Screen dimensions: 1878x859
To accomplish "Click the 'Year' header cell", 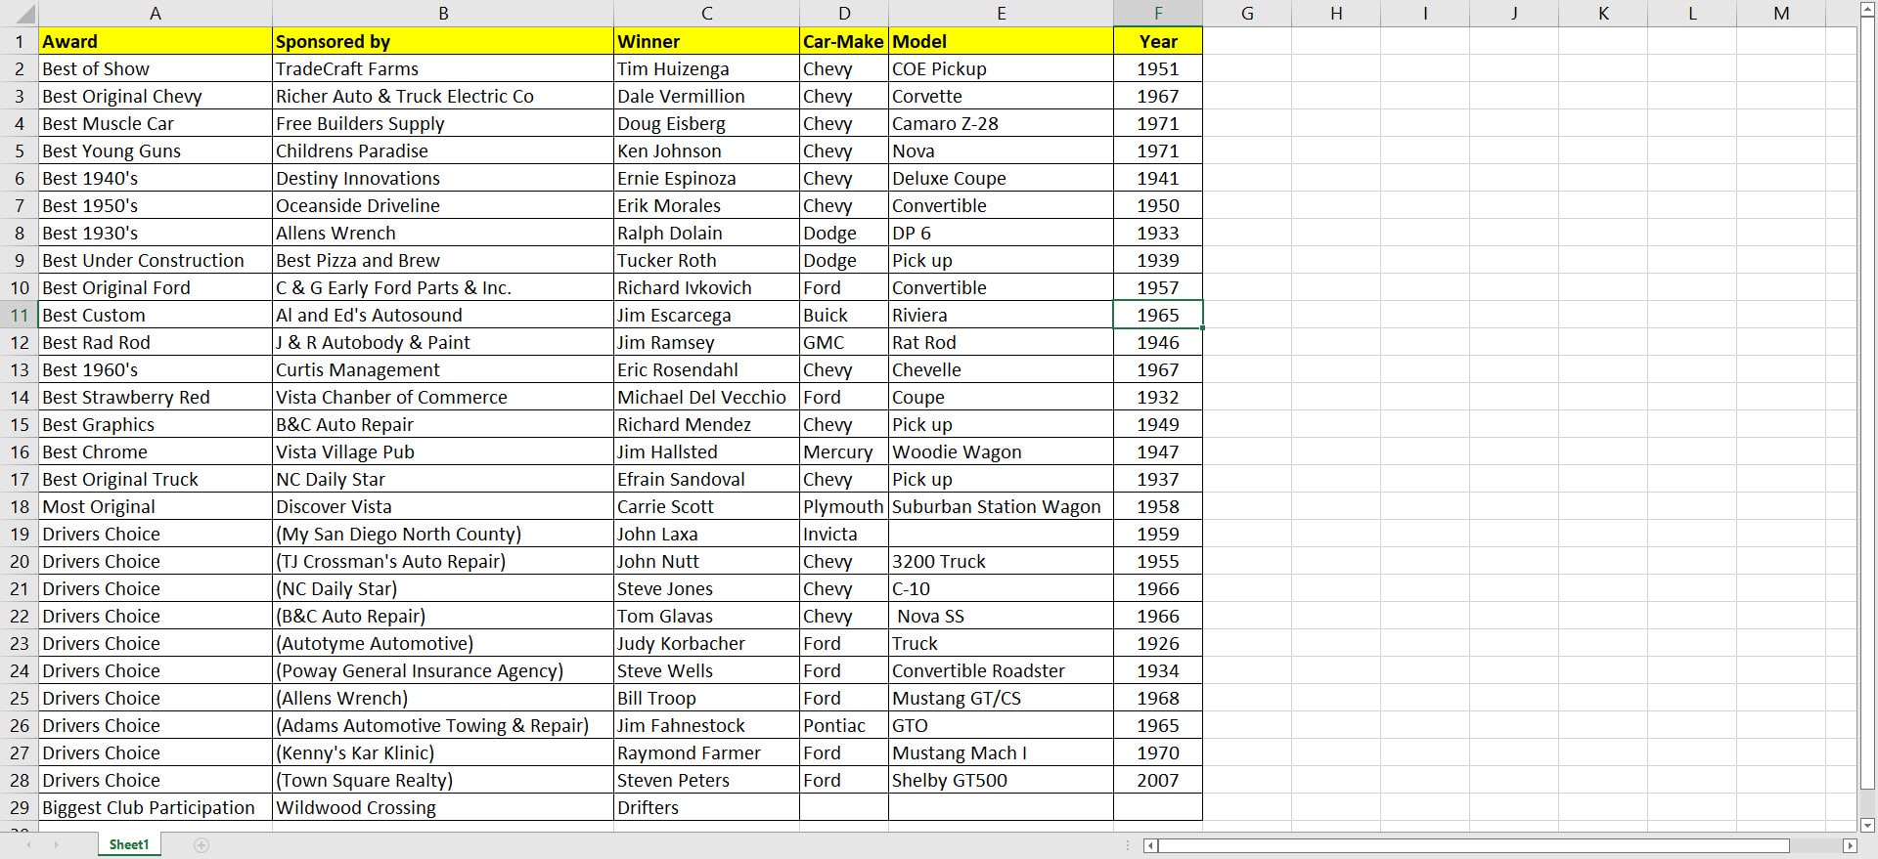I will point(1158,41).
